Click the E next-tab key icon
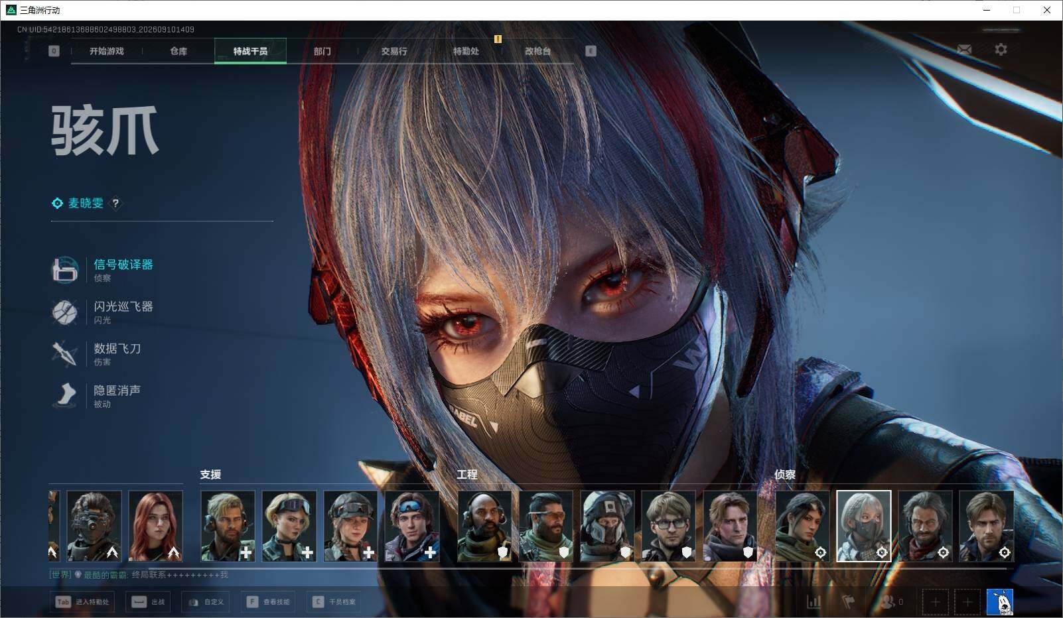The width and height of the screenshot is (1063, 618). coord(591,51)
